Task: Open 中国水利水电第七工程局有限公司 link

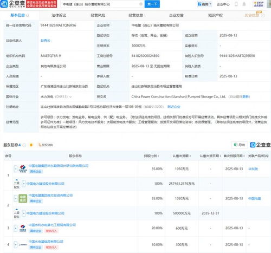Action: (x=52, y=225)
